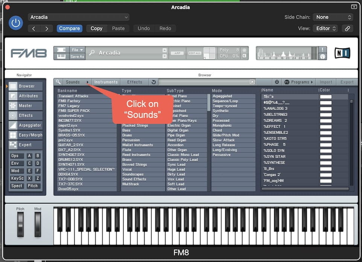Click the Compare button
This screenshot has width=362, height=262.
[69, 29]
